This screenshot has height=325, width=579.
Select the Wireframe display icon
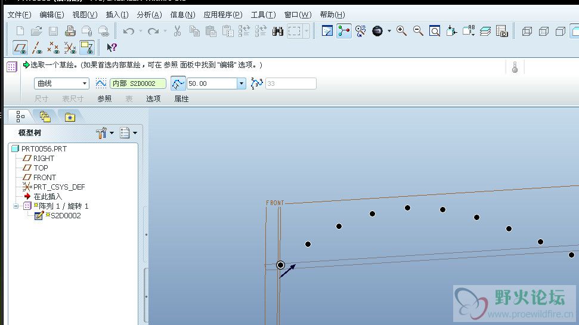tap(527, 31)
